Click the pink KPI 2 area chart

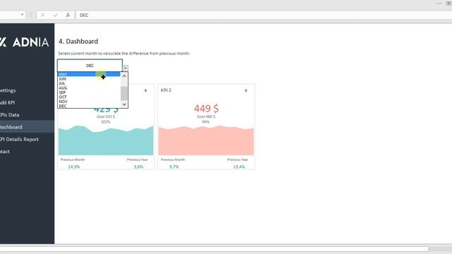[206, 140]
